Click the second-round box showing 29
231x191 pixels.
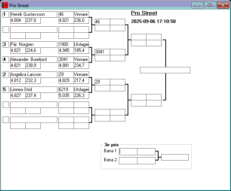coord(102,82)
